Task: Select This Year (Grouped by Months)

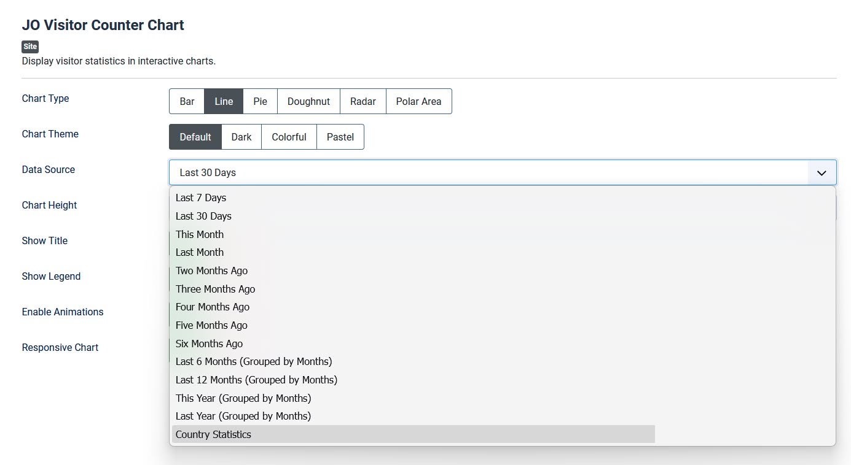Action: [x=243, y=398]
